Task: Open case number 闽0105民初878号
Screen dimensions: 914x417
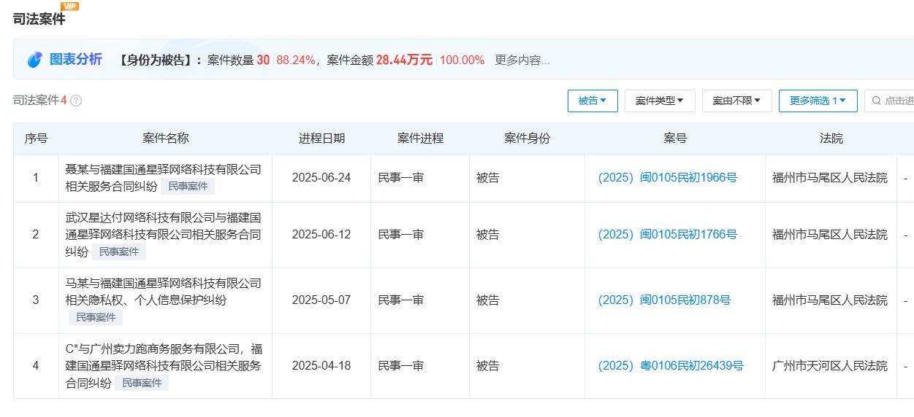Action: coord(663,300)
